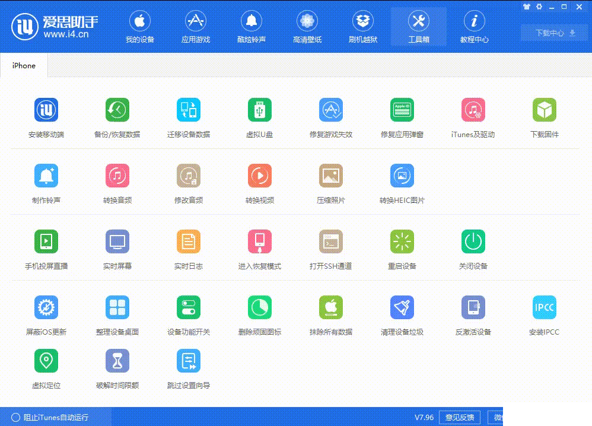Open 整理设备桌面 desktop organizer
The image size is (592, 426).
tap(117, 307)
